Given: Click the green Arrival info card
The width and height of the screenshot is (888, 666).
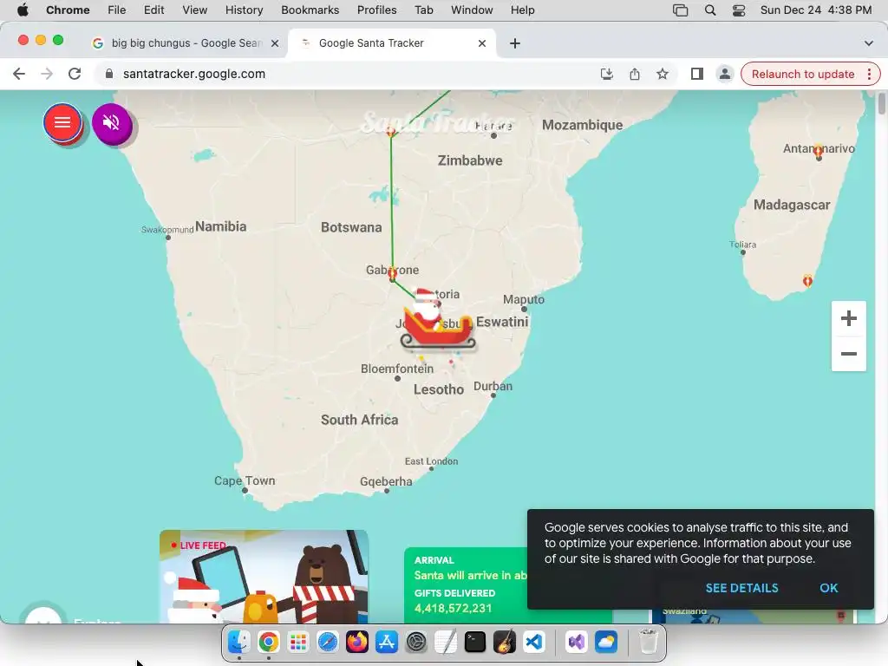Looking at the screenshot, I should point(466,585).
